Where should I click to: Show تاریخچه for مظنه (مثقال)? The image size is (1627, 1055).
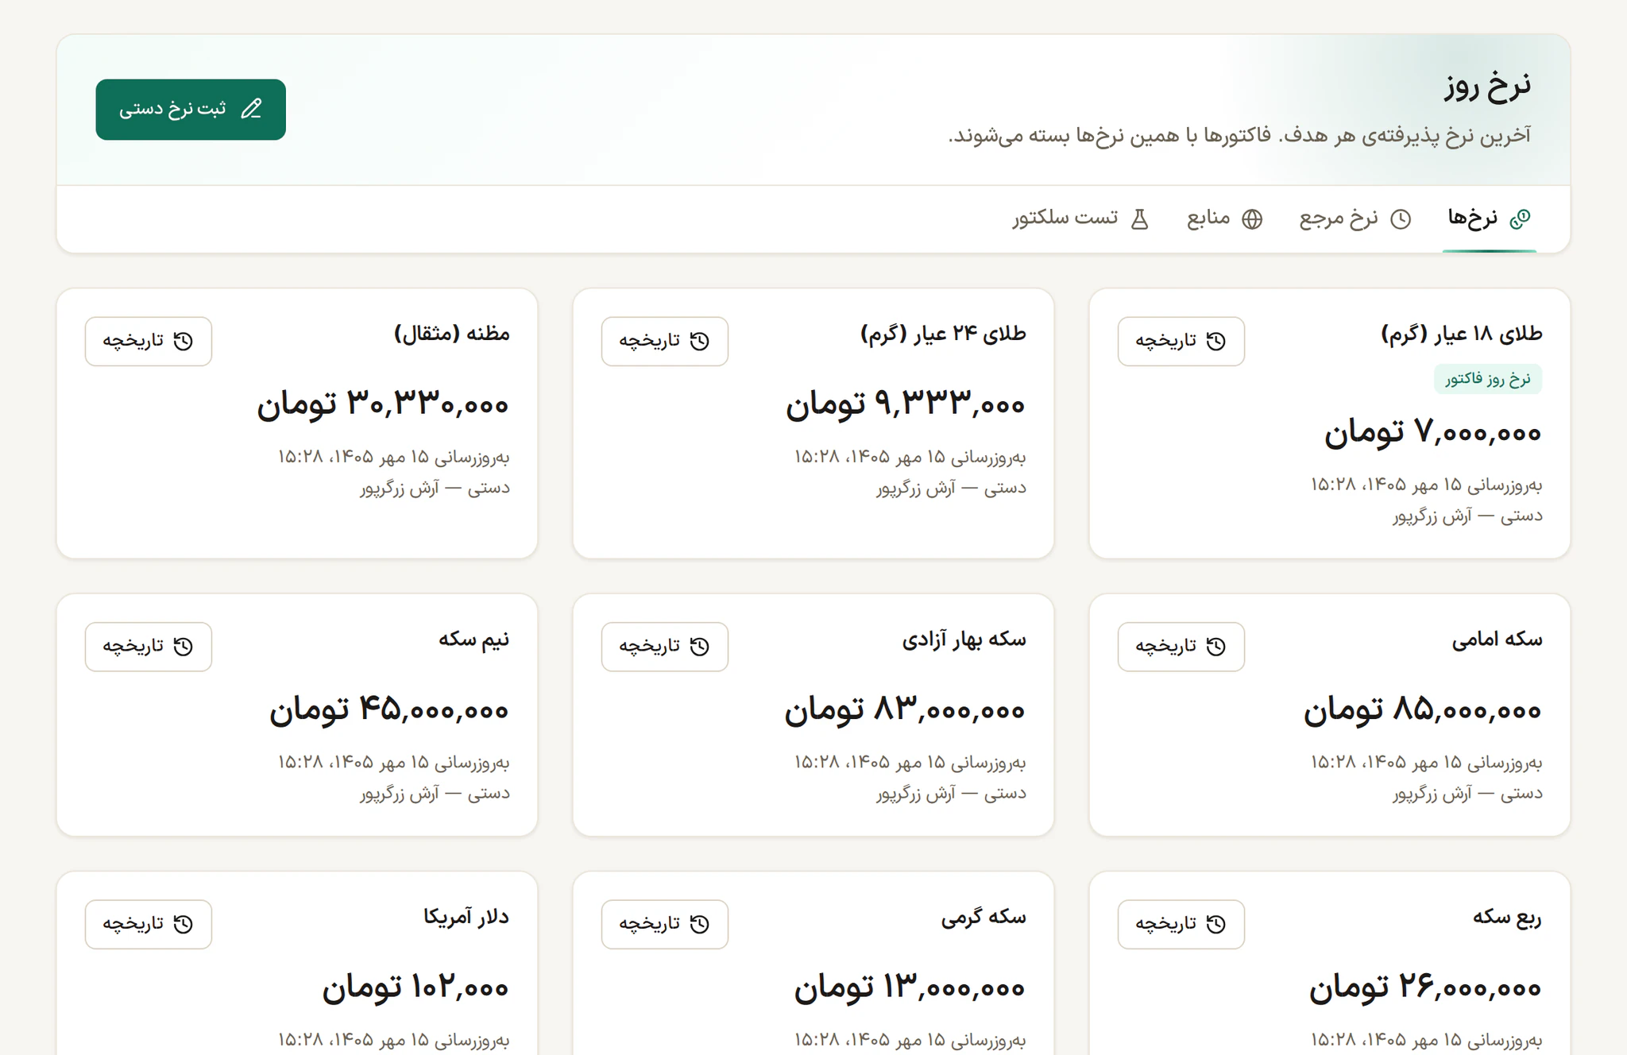click(x=148, y=341)
